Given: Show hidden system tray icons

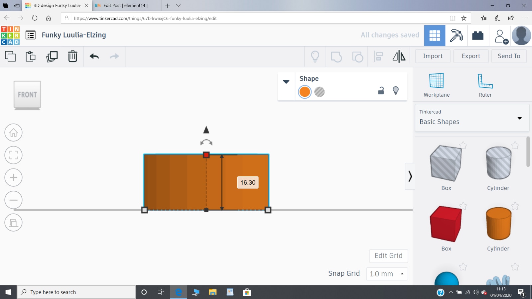Looking at the screenshot, I should pyautogui.click(x=451, y=292).
